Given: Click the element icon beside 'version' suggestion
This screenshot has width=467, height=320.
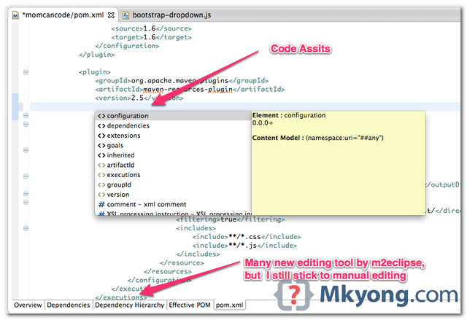Looking at the screenshot, I should [101, 195].
